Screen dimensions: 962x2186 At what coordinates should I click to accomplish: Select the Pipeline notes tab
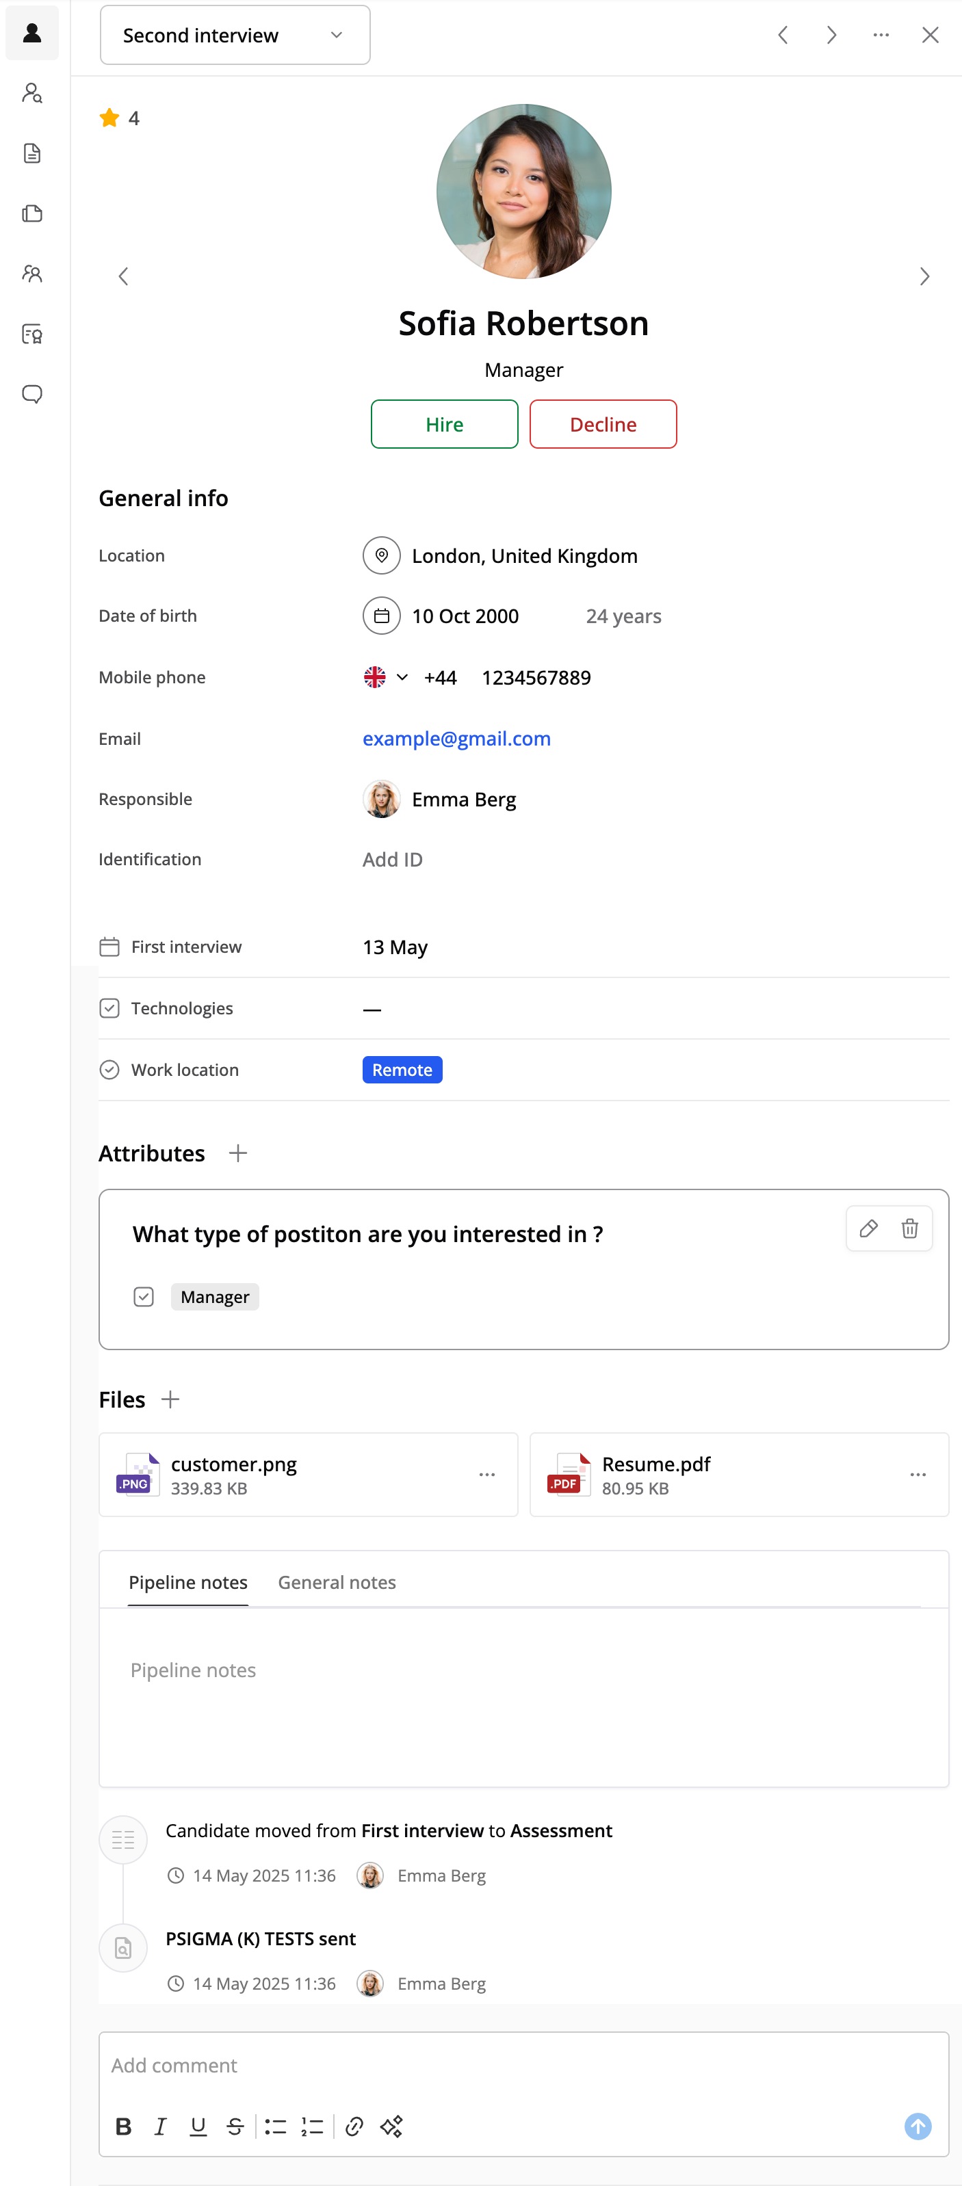[187, 1582]
